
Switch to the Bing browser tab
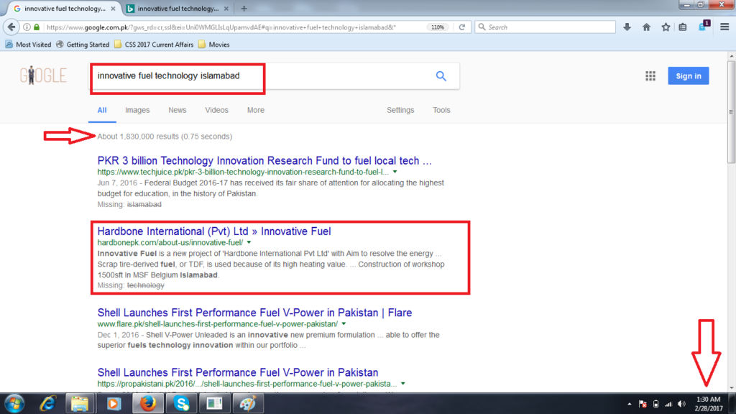tap(178, 9)
